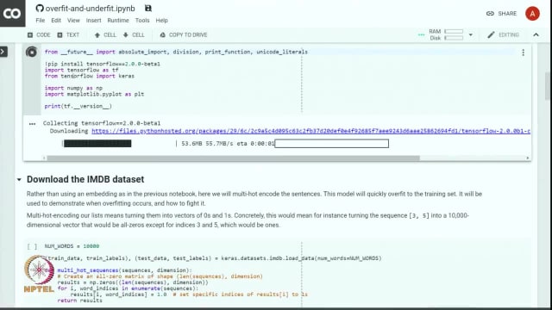Click the horizontal output scrollbar
The height and width of the screenshot is (310, 552).
[x=233, y=158]
